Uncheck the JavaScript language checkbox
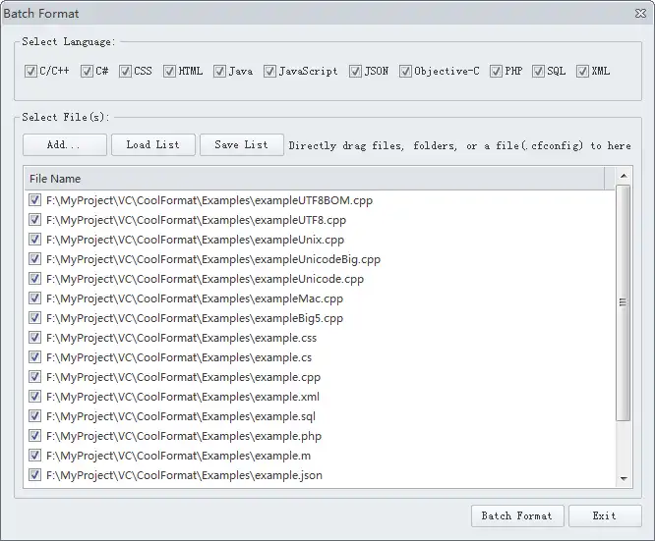This screenshot has width=655, height=541. click(x=269, y=72)
